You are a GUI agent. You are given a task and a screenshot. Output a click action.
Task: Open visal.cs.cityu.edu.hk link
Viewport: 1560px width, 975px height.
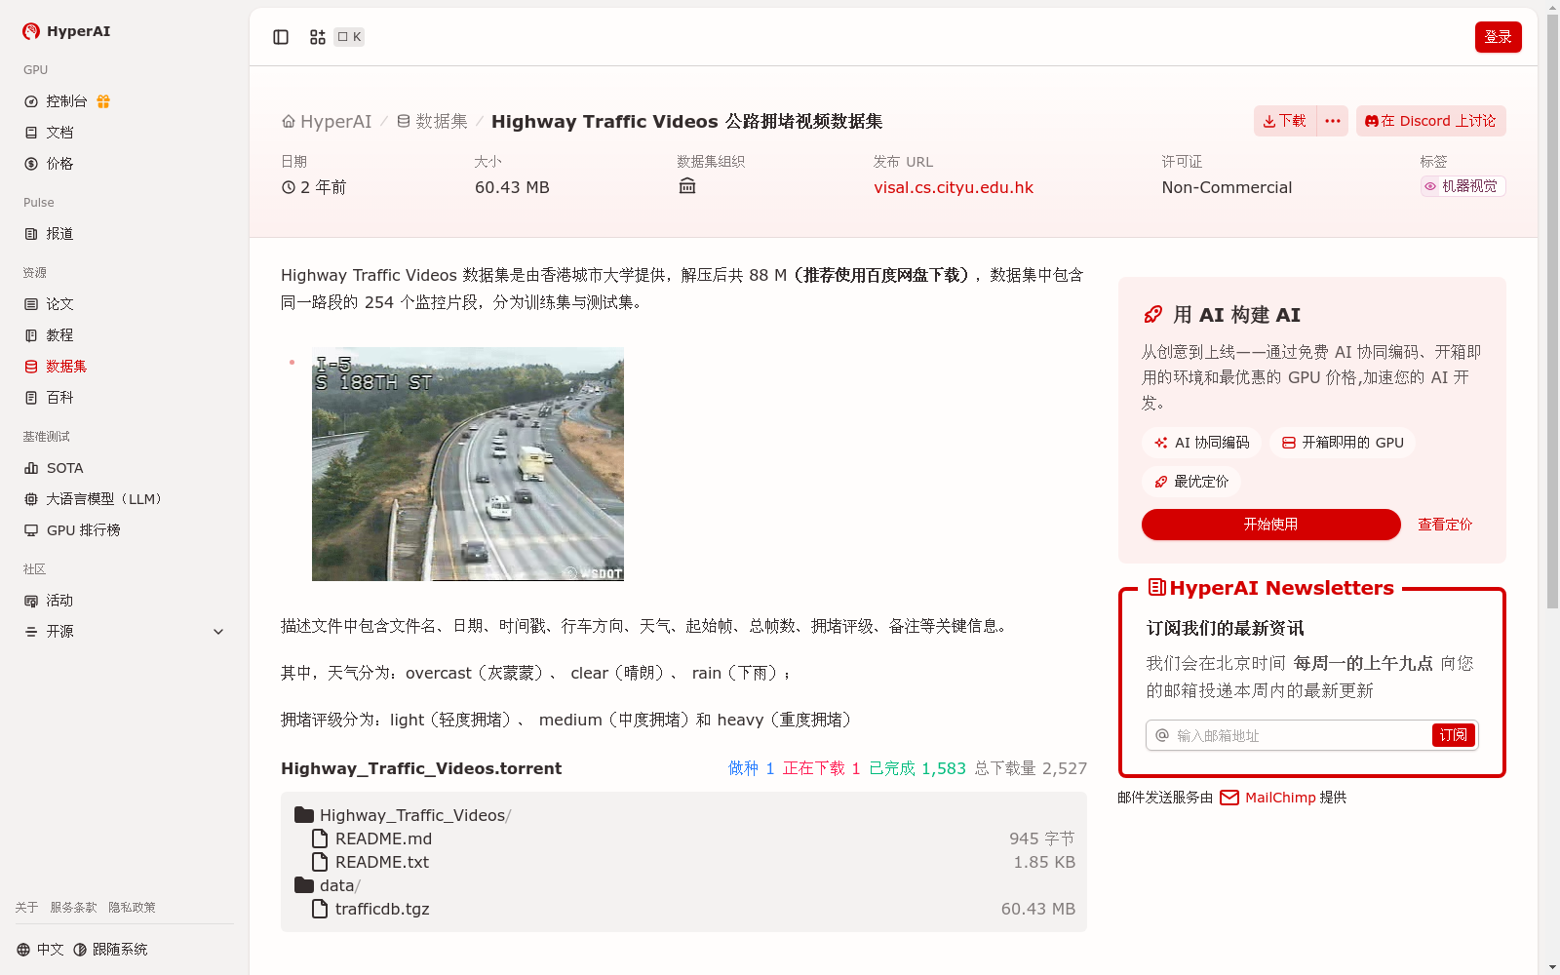click(x=954, y=188)
